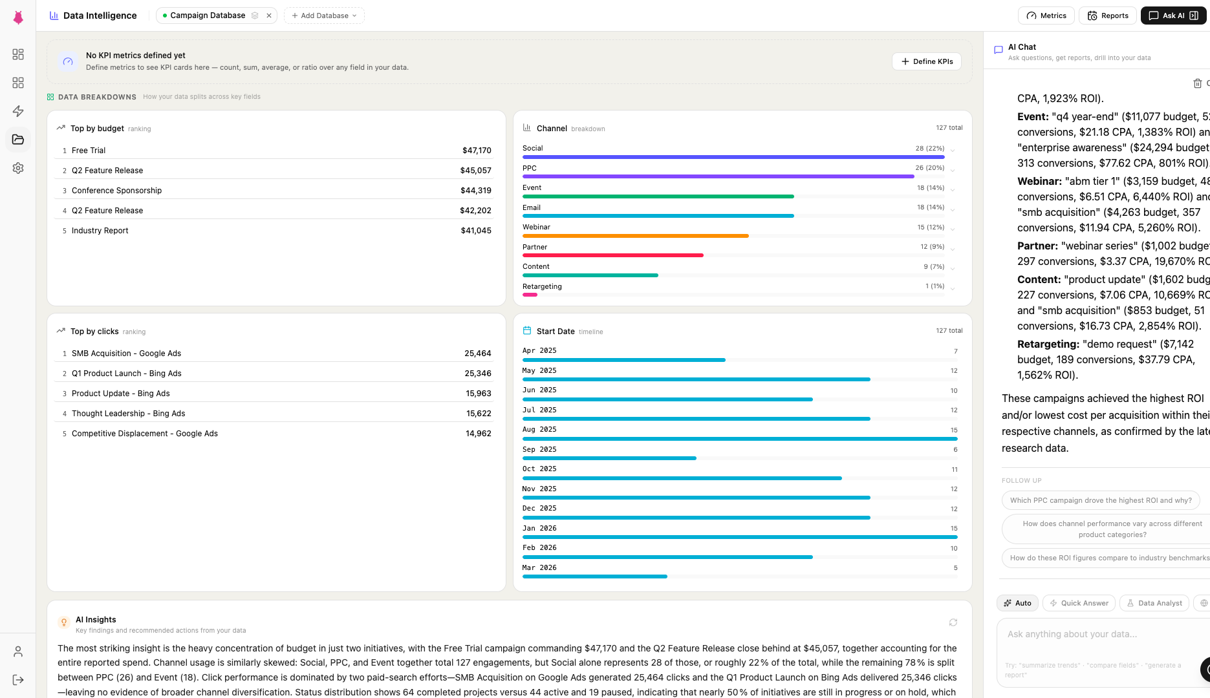
Task: Click the logout icon at sidebar bottom
Action: click(18, 679)
